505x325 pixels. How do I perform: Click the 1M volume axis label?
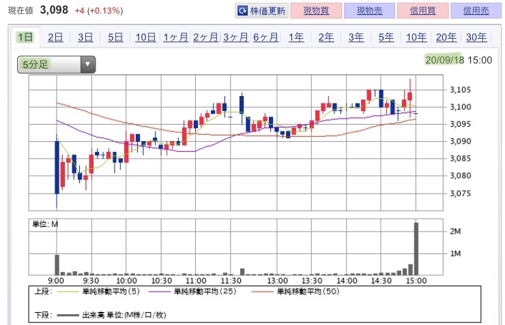click(455, 253)
